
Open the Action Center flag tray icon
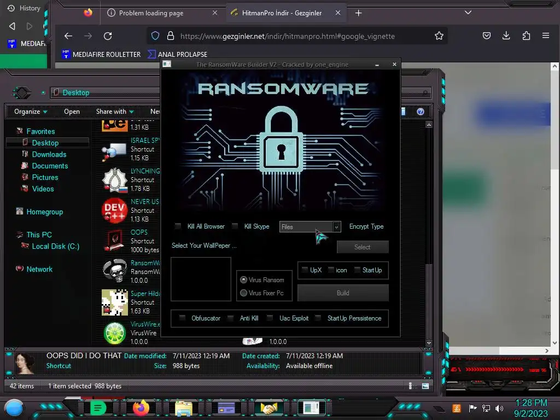(x=473, y=408)
